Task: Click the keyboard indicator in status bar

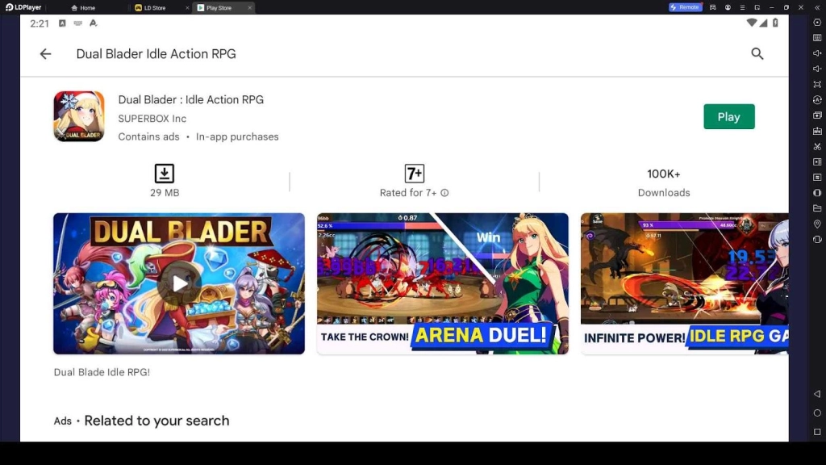Action: tap(78, 23)
